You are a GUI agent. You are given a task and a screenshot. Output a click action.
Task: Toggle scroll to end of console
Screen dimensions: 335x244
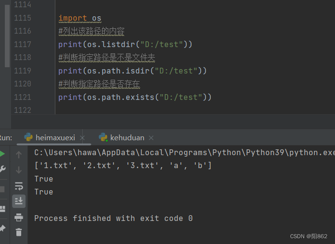[19, 201]
